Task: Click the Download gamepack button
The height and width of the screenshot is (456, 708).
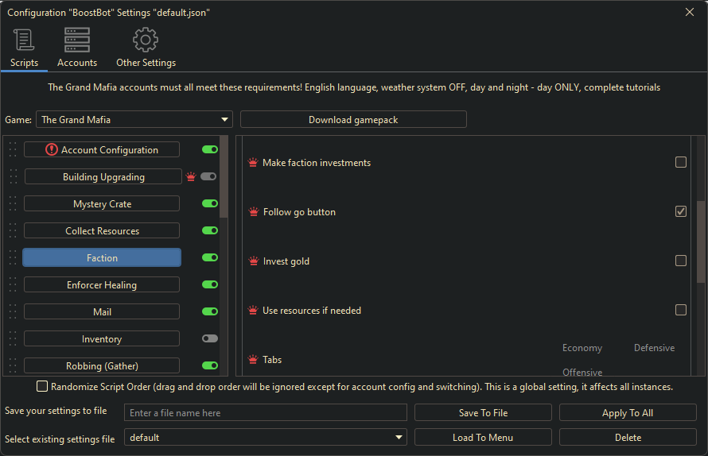Action: [353, 120]
